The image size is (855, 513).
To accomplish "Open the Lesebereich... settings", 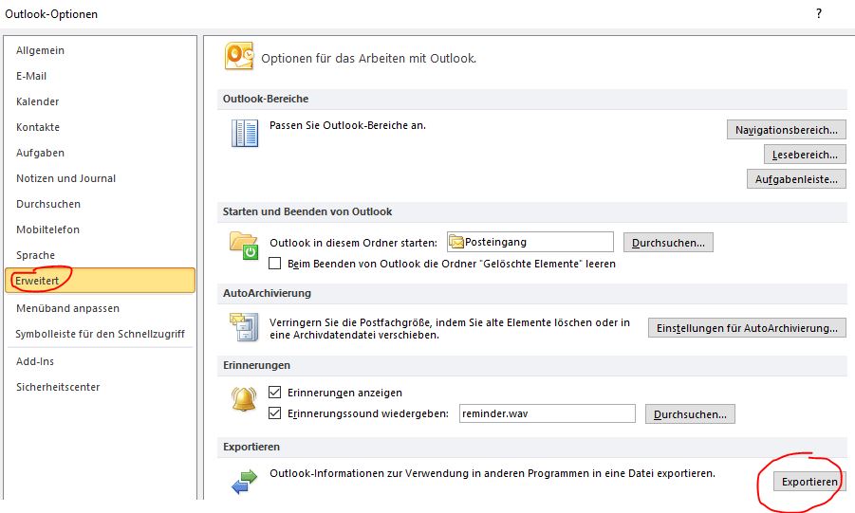I will click(x=805, y=155).
